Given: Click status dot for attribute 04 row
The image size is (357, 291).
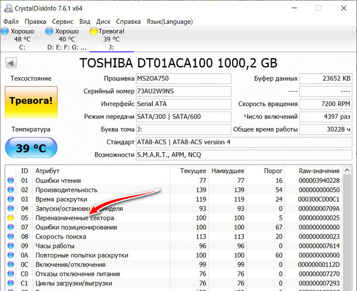Looking at the screenshot, I should [x=11, y=209].
